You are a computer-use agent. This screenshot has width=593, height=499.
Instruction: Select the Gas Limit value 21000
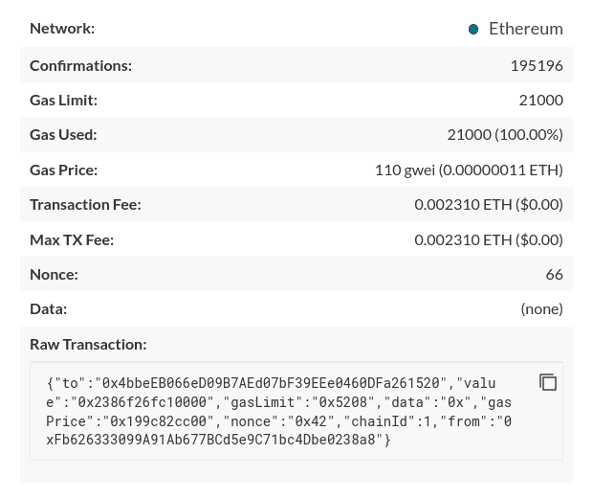pos(540,100)
